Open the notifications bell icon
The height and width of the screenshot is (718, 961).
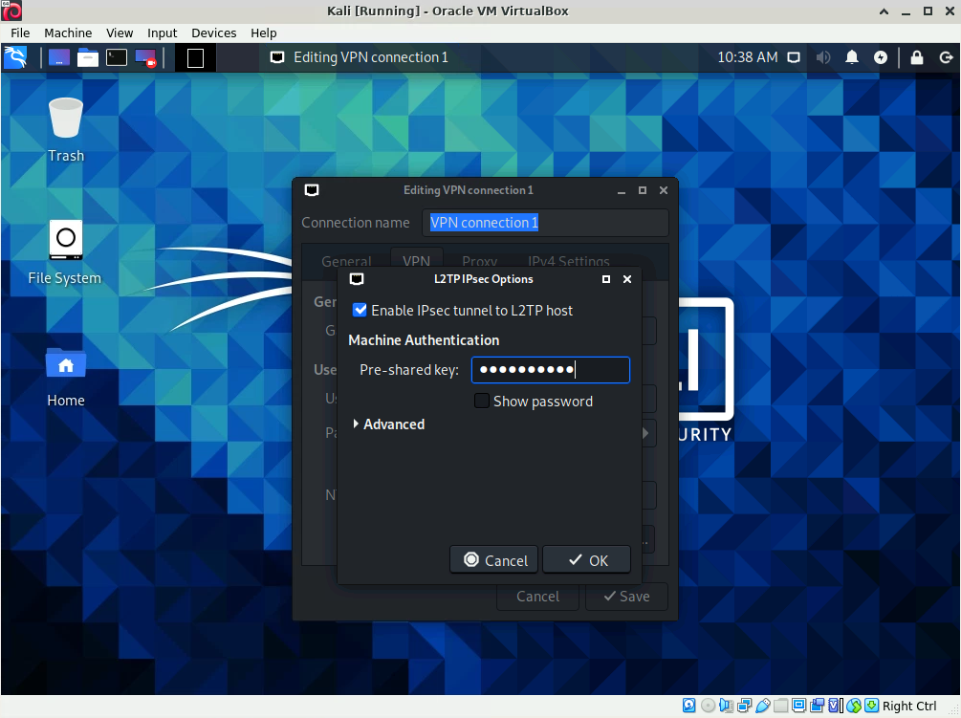point(852,57)
